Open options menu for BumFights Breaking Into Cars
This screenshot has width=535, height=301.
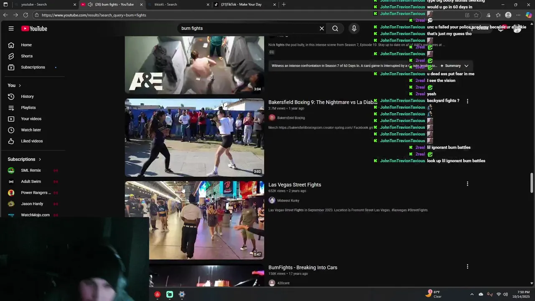click(467, 267)
